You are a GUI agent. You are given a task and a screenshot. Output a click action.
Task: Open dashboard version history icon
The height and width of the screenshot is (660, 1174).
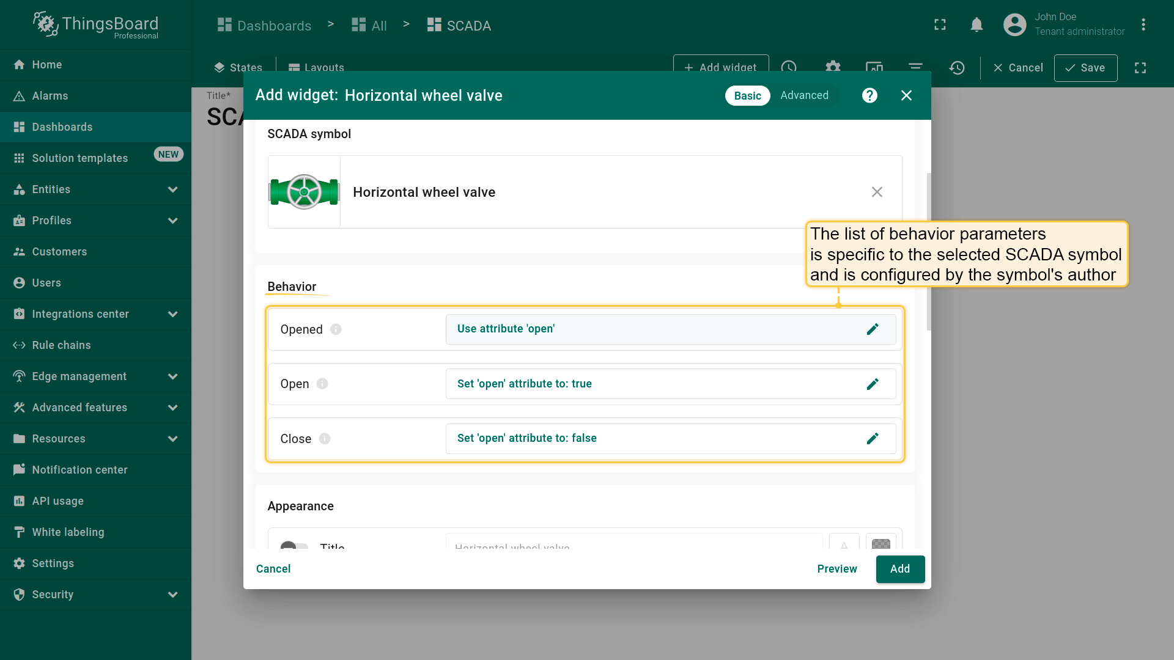[x=957, y=68]
